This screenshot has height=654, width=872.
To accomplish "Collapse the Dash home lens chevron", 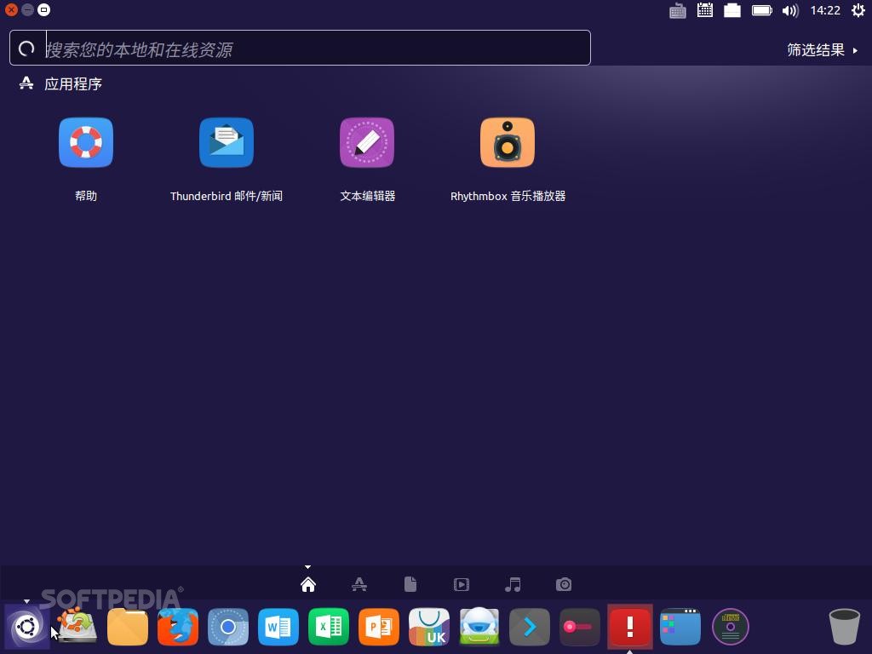I will coord(307,566).
